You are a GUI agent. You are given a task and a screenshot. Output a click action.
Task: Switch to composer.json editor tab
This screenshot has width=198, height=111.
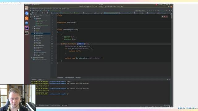(x=88, y=13)
